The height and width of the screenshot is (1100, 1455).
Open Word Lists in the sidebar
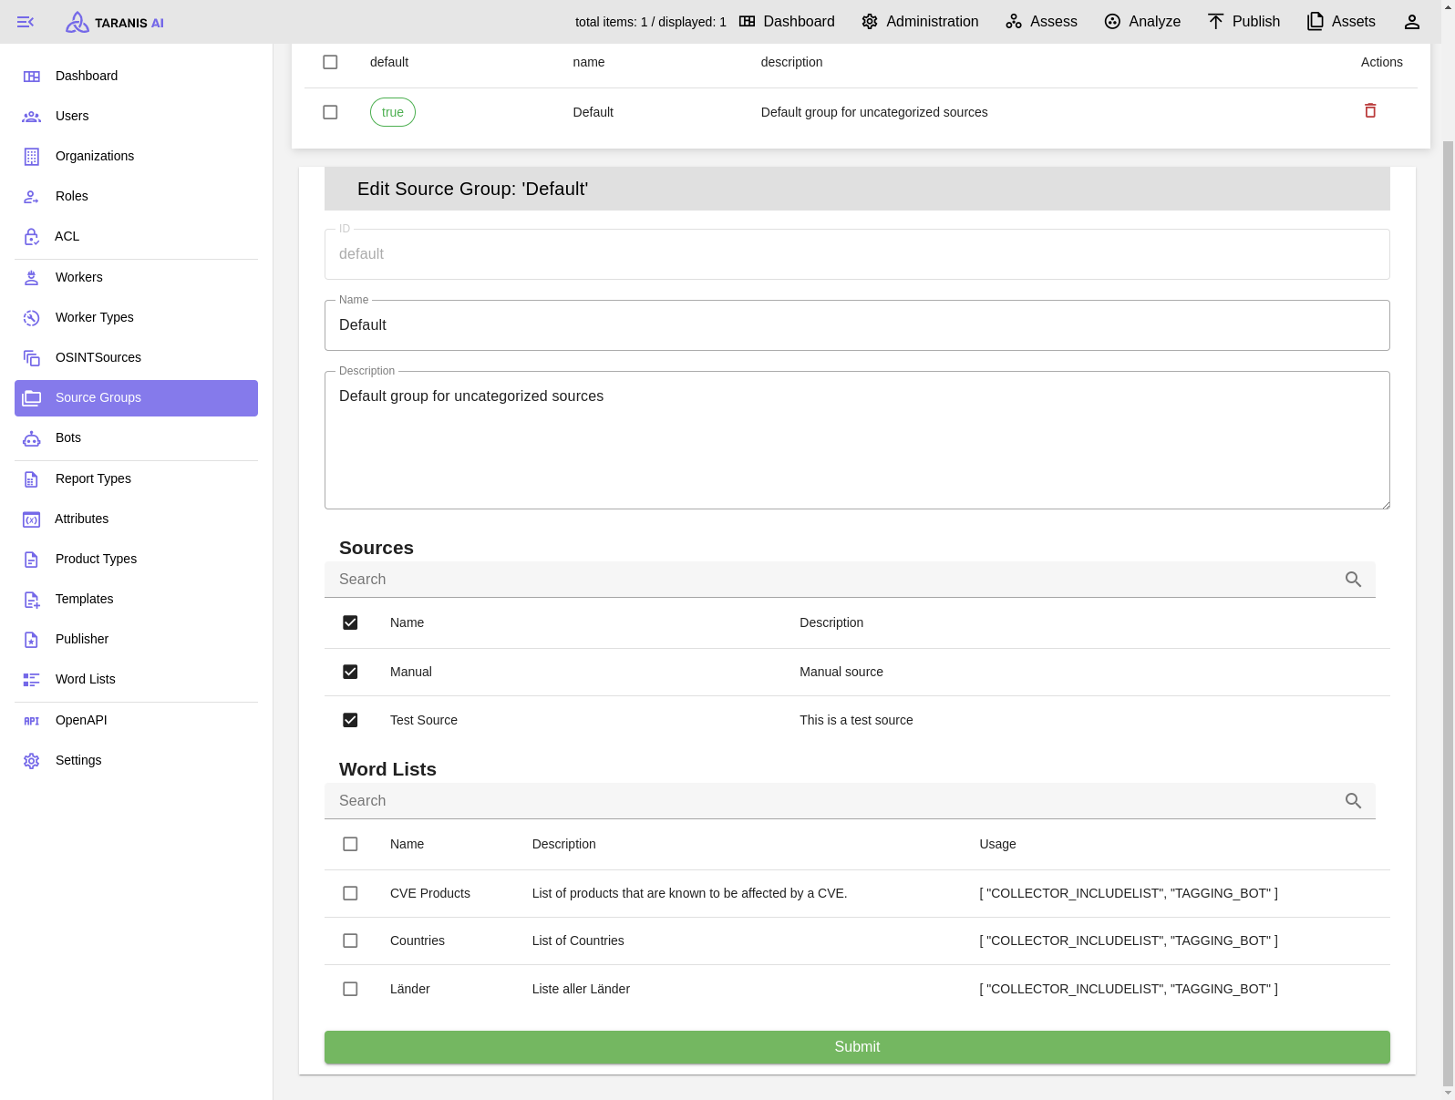(137, 679)
